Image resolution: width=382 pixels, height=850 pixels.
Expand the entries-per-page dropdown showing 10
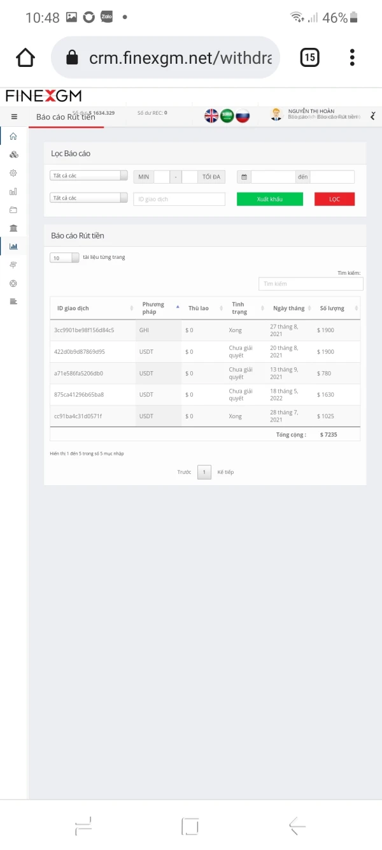(x=65, y=258)
